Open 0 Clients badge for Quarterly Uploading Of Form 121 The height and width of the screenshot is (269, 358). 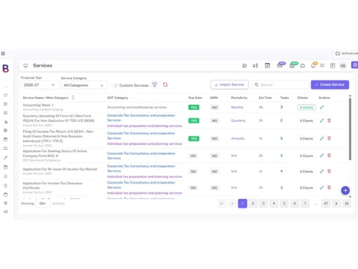click(306, 121)
